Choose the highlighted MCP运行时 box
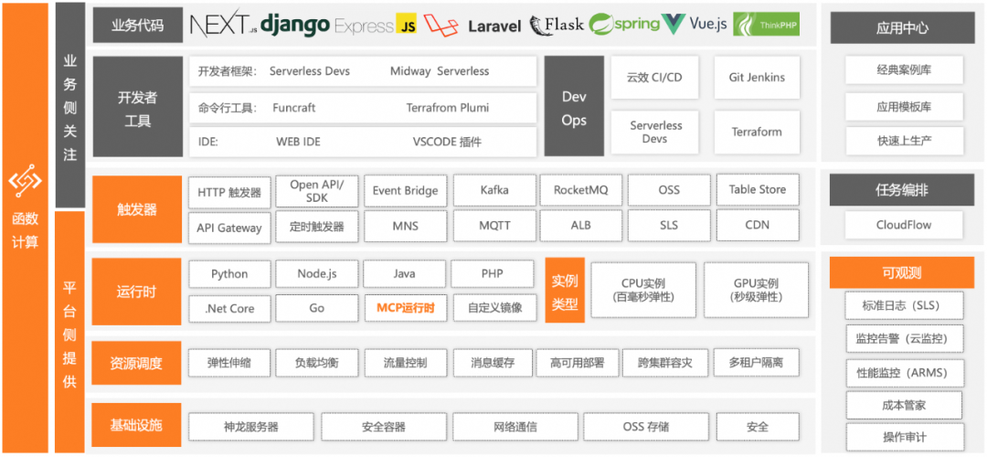This screenshot has width=987, height=457. [406, 308]
